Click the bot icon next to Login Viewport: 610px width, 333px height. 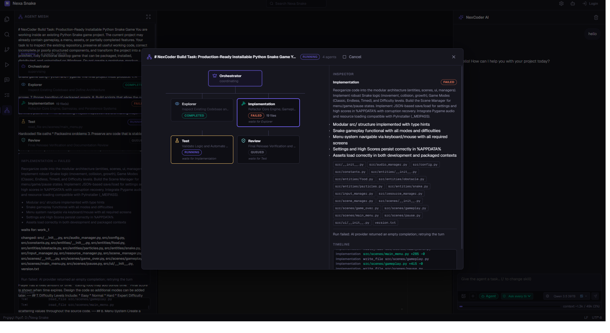(573, 3)
